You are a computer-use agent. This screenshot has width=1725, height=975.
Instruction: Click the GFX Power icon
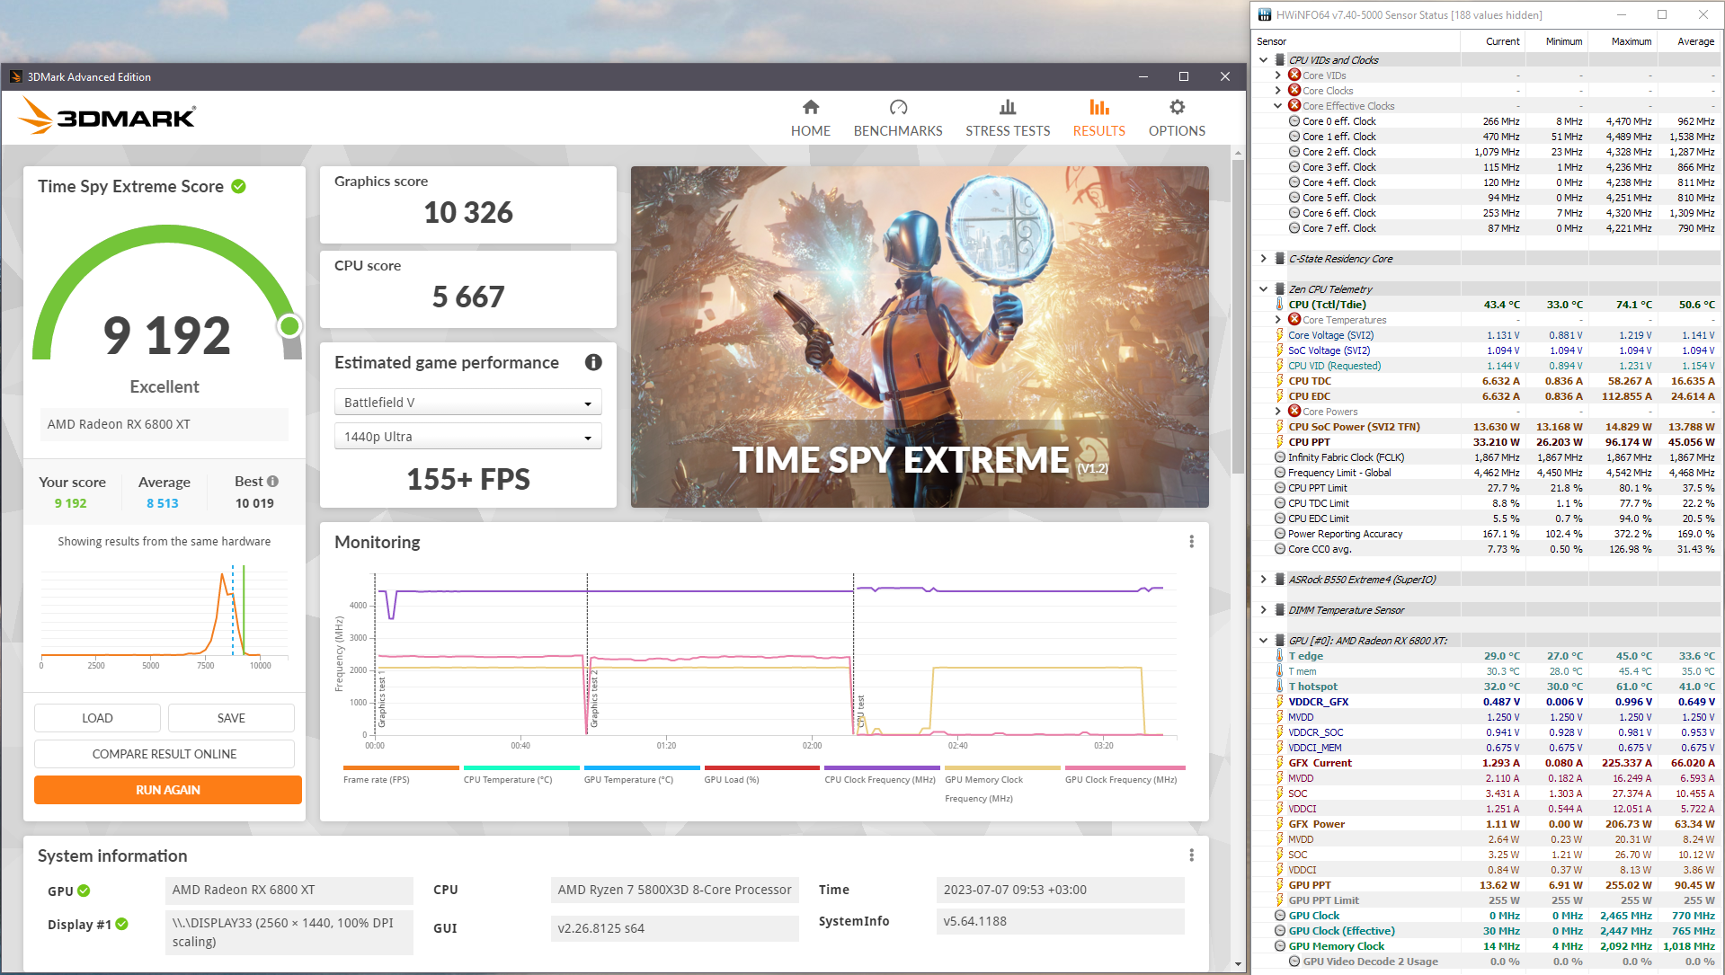point(1279,824)
